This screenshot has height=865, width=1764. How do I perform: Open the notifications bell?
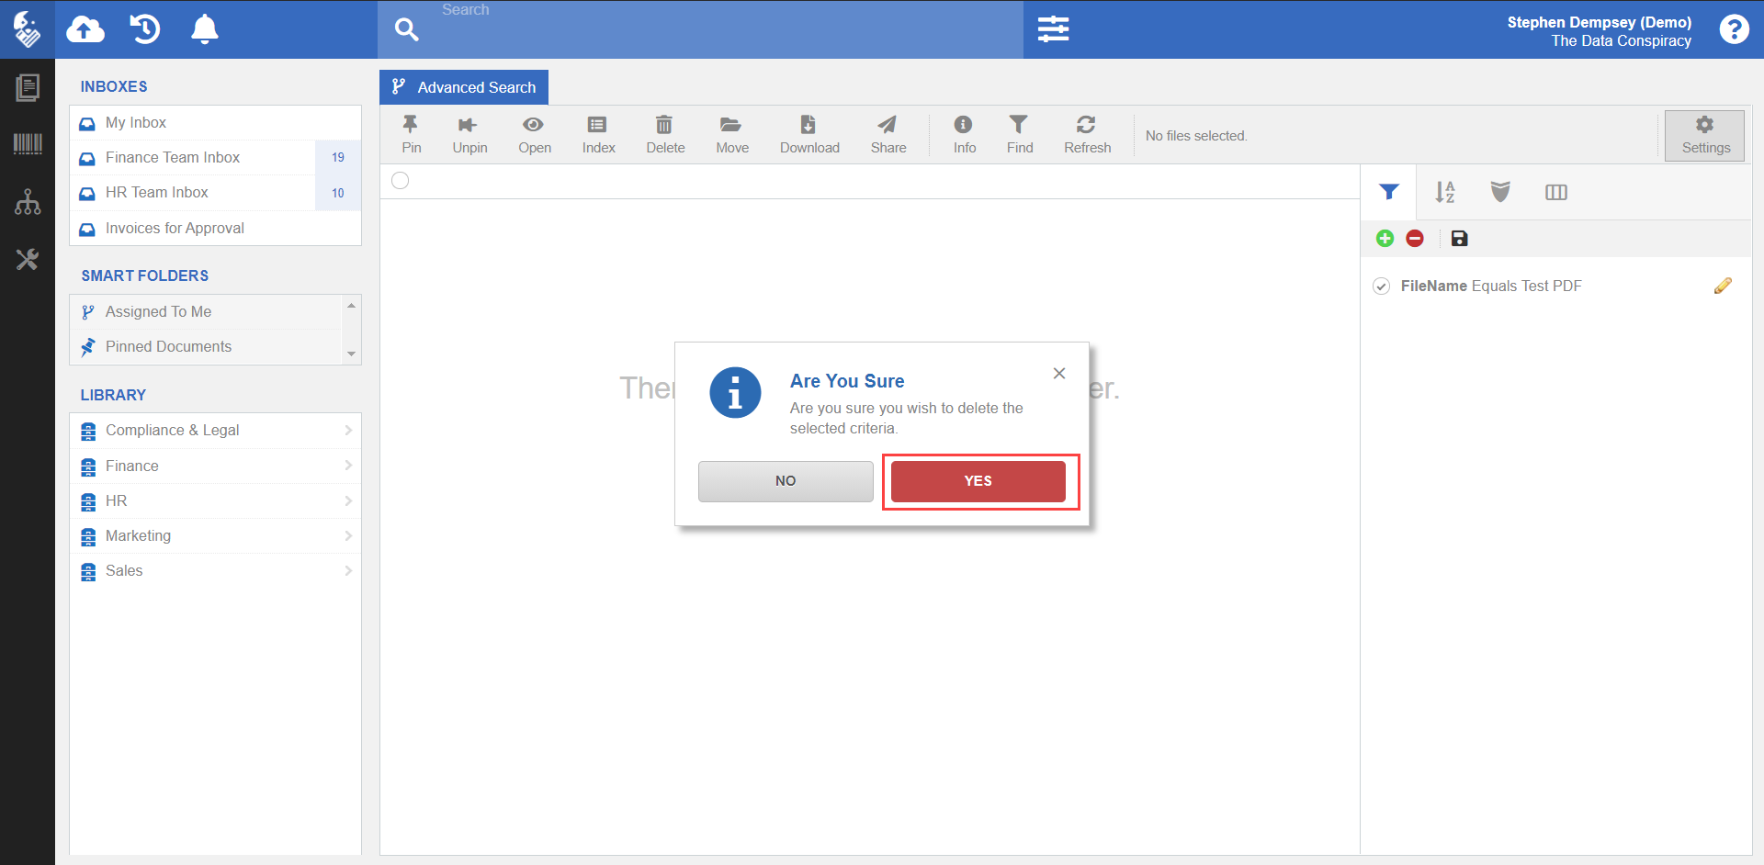point(204,29)
